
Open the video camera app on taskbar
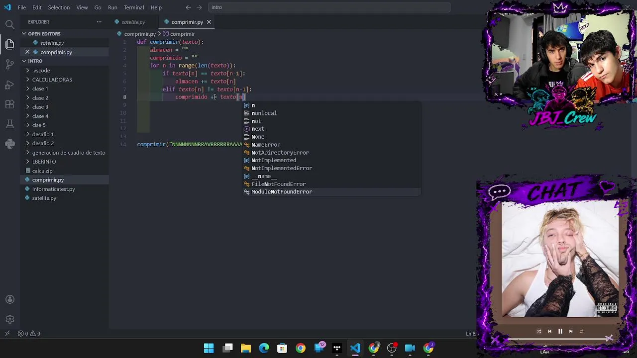tap(410, 348)
